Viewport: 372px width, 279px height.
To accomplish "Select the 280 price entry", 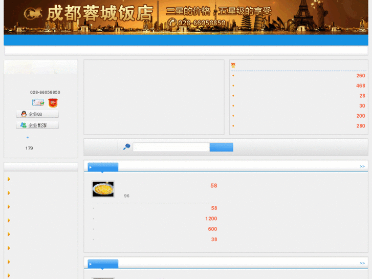I will pyautogui.click(x=361, y=126).
